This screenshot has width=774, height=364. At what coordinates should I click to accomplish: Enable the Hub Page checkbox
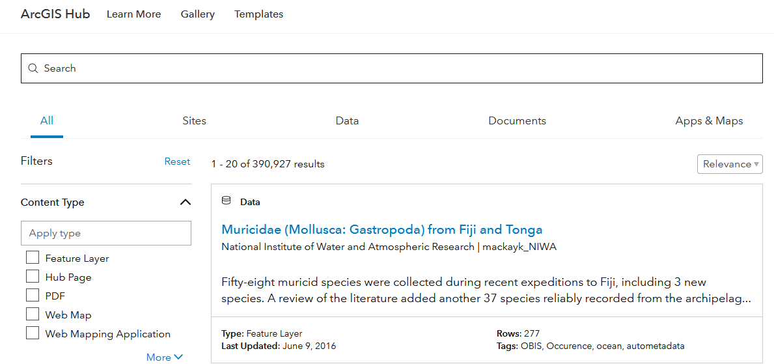point(33,277)
